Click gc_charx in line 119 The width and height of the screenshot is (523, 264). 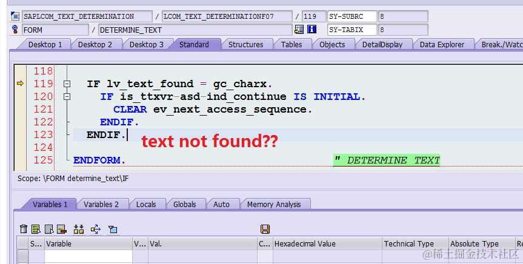(240, 84)
